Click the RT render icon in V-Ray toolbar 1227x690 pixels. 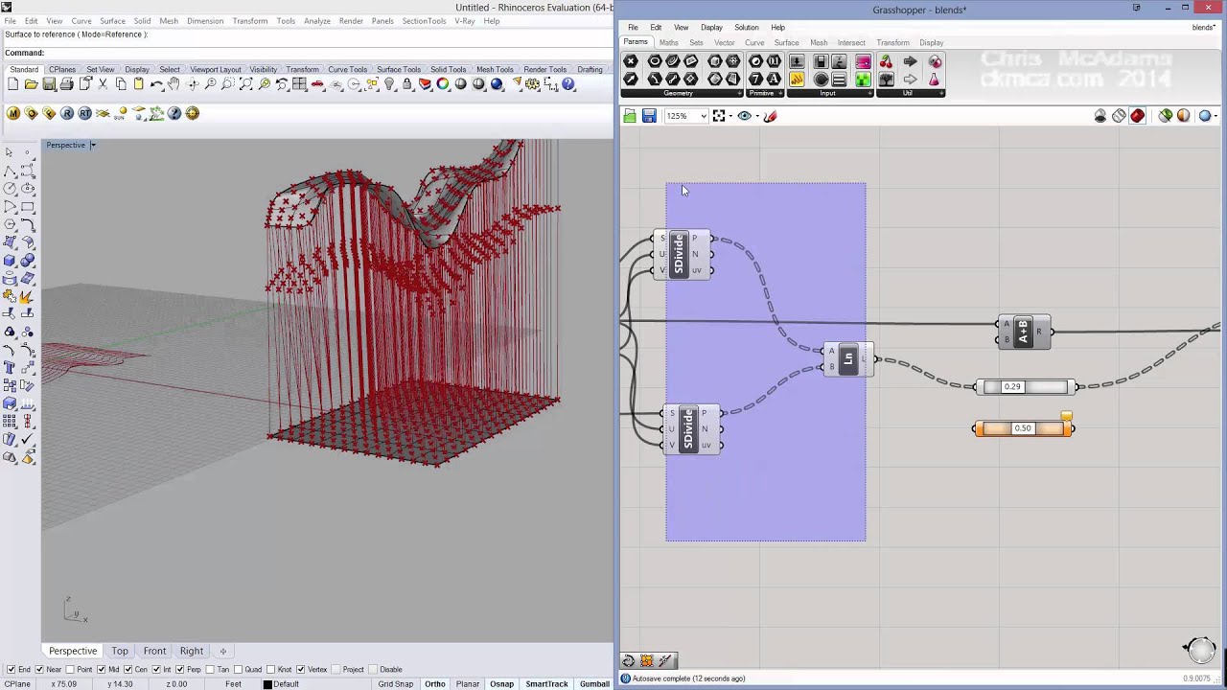tap(85, 113)
